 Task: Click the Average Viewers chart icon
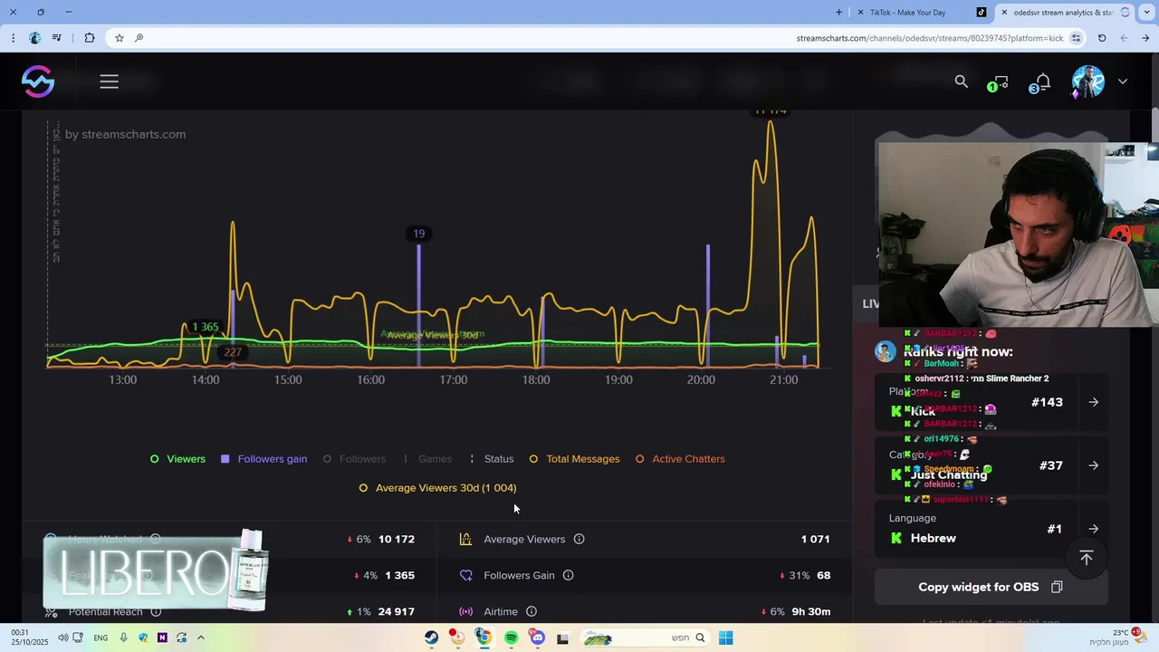coord(465,539)
